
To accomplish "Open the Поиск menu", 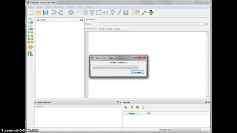I will (39, 7).
